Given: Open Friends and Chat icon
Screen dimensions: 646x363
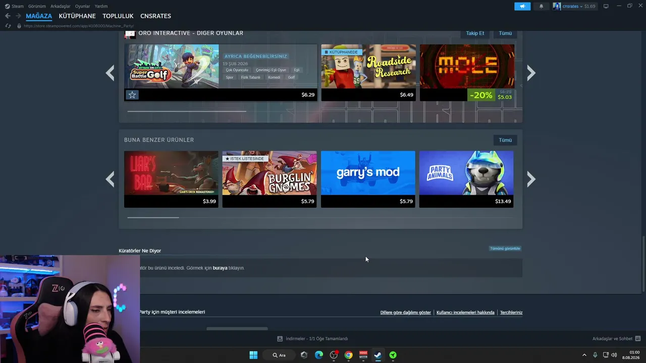Looking at the screenshot, I should (x=638, y=339).
